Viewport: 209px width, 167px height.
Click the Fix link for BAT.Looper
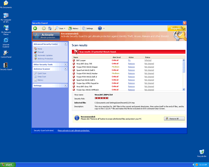pyautogui.click(x=129, y=60)
